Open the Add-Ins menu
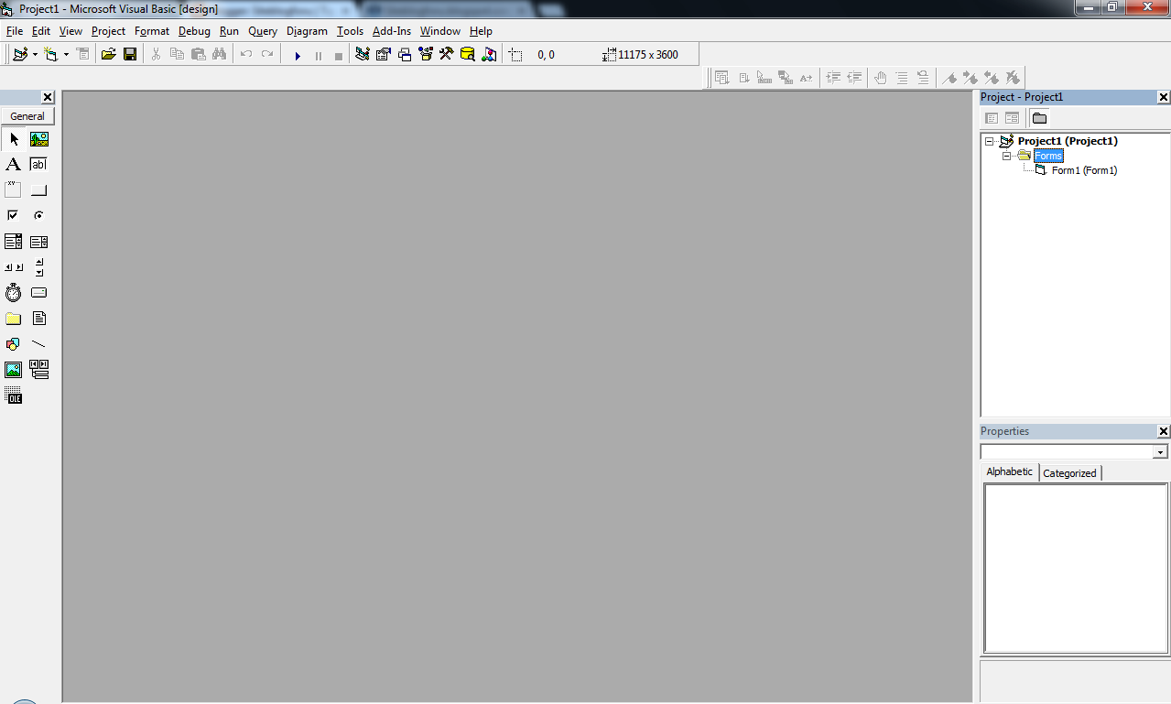Viewport: 1171px width, 704px height. [x=391, y=30]
